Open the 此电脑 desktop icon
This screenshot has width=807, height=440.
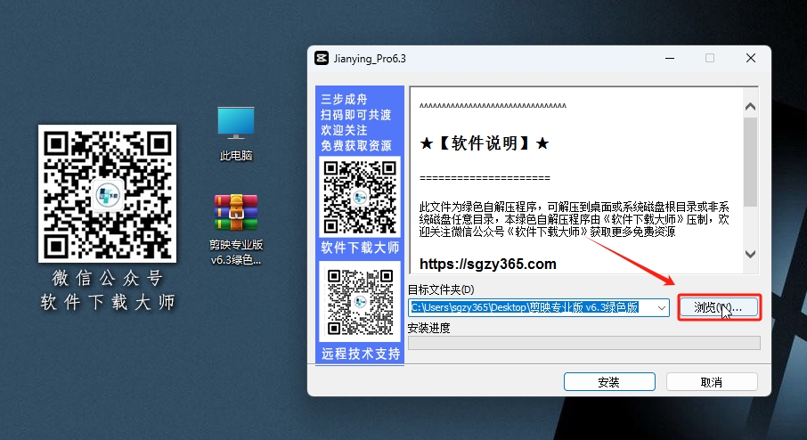tap(236, 134)
